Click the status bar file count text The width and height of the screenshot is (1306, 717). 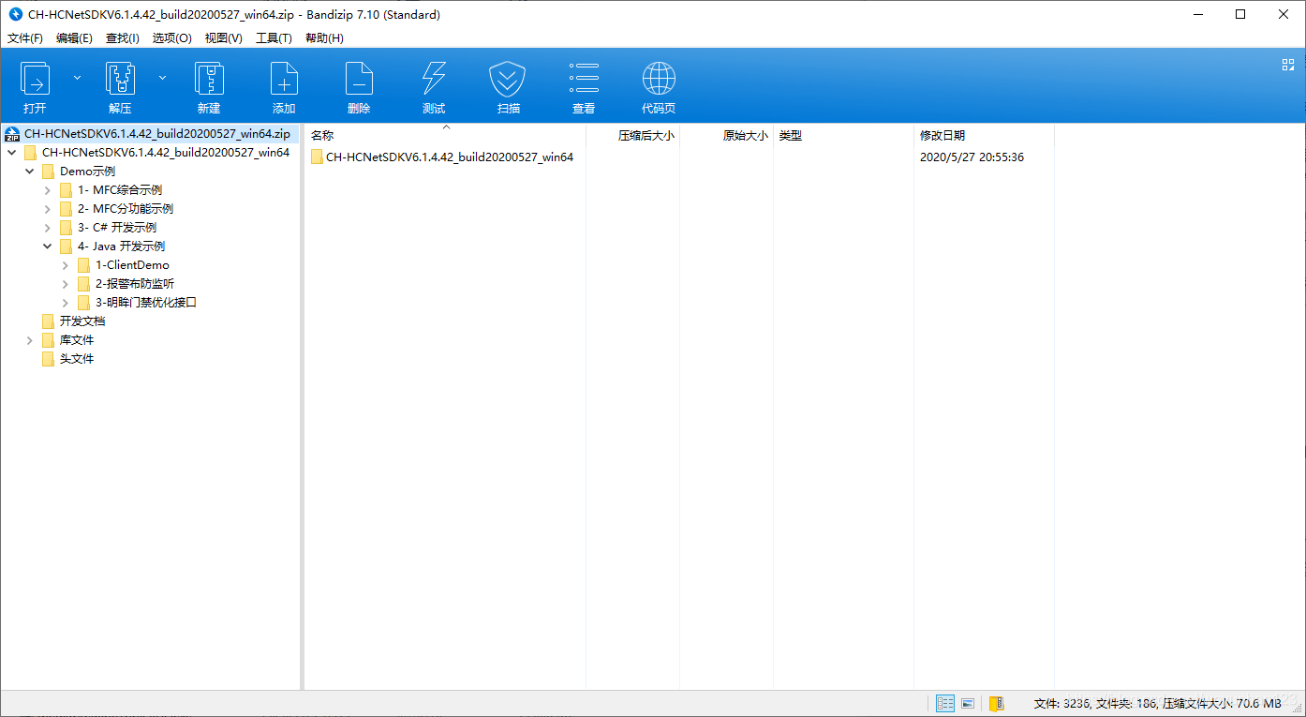click(1157, 703)
